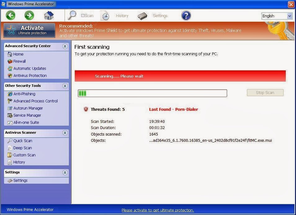Open the blue question mark help icon
The width and height of the screenshot is (296, 215).
[x=186, y=16]
